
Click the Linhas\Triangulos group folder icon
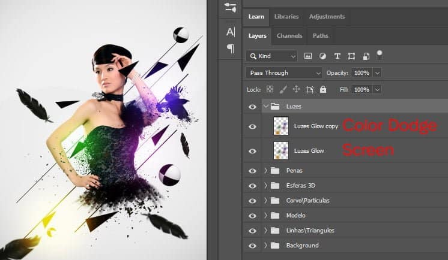pyautogui.click(x=275, y=231)
